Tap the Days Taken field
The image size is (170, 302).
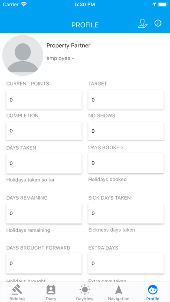point(44,163)
